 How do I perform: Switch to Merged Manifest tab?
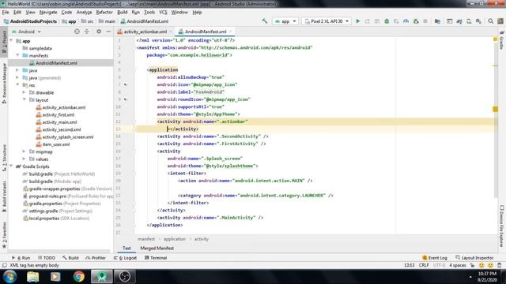point(157,248)
